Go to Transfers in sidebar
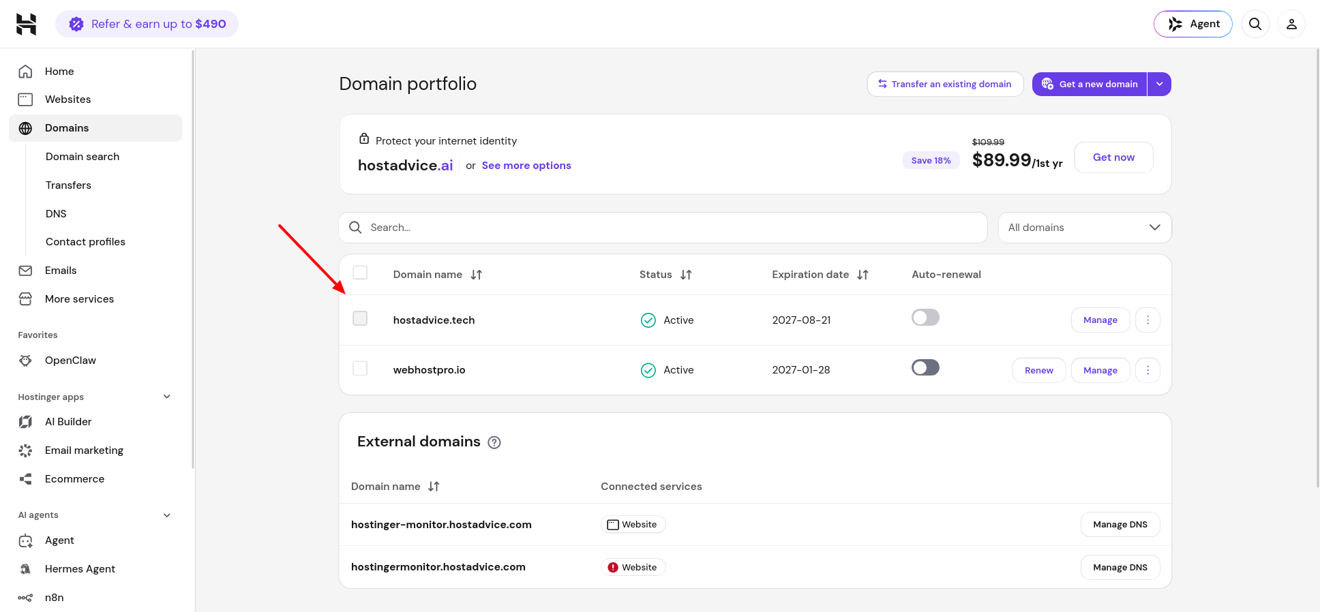The height and width of the screenshot is (612, 1320). [68, 185]
